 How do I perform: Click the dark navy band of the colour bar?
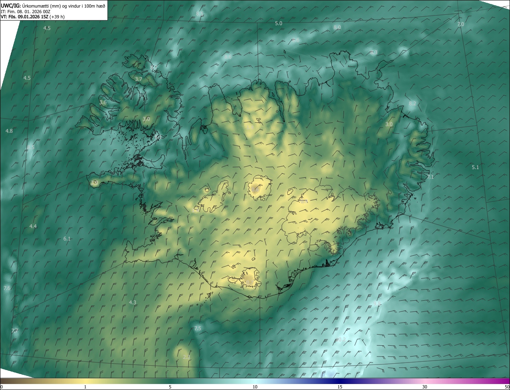[x=340, y=381]
